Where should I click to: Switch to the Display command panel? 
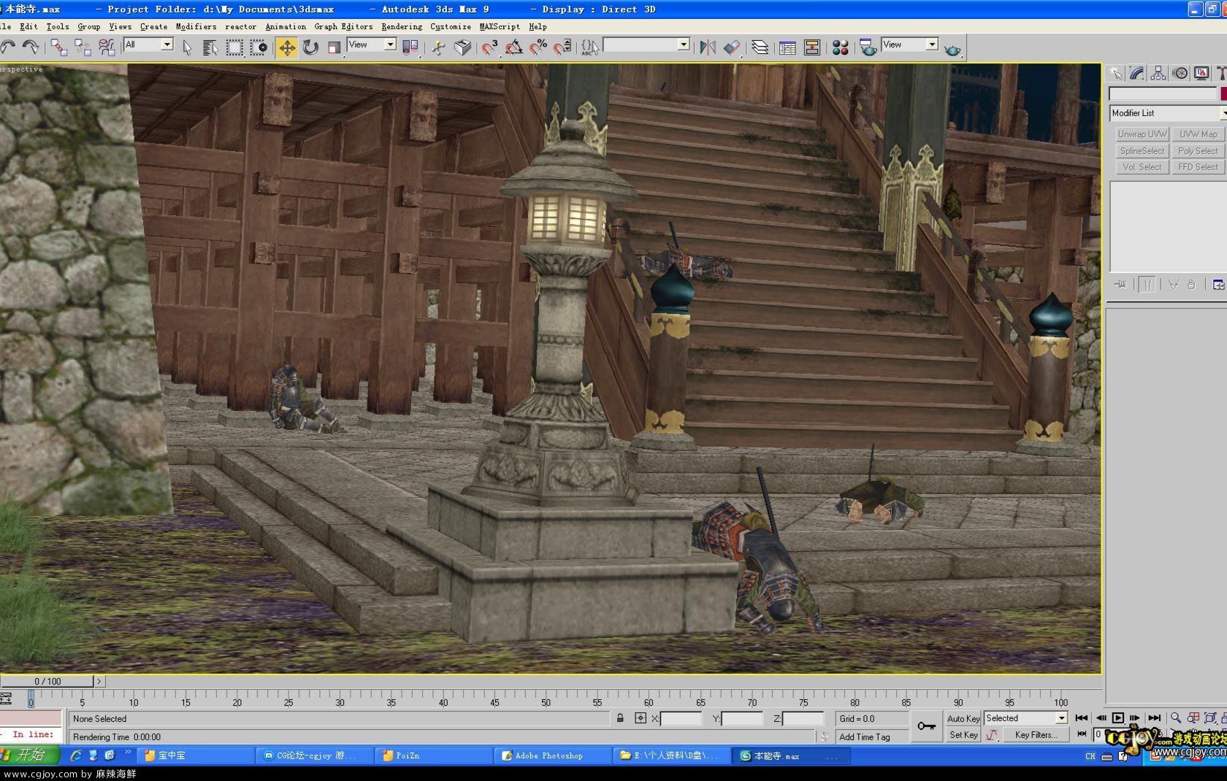tap(1201, 73)
